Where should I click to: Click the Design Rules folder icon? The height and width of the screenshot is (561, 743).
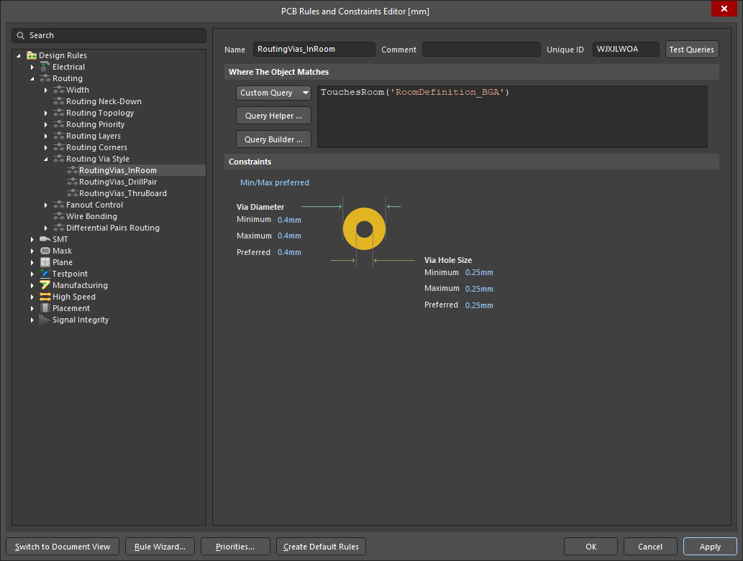32,55
